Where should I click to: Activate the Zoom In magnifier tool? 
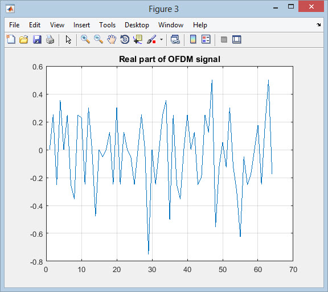[x=85, y=39]
